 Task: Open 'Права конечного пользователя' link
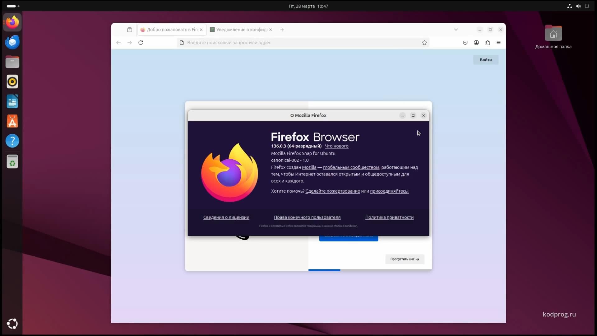pyautogui.click(x=307, y=217)
